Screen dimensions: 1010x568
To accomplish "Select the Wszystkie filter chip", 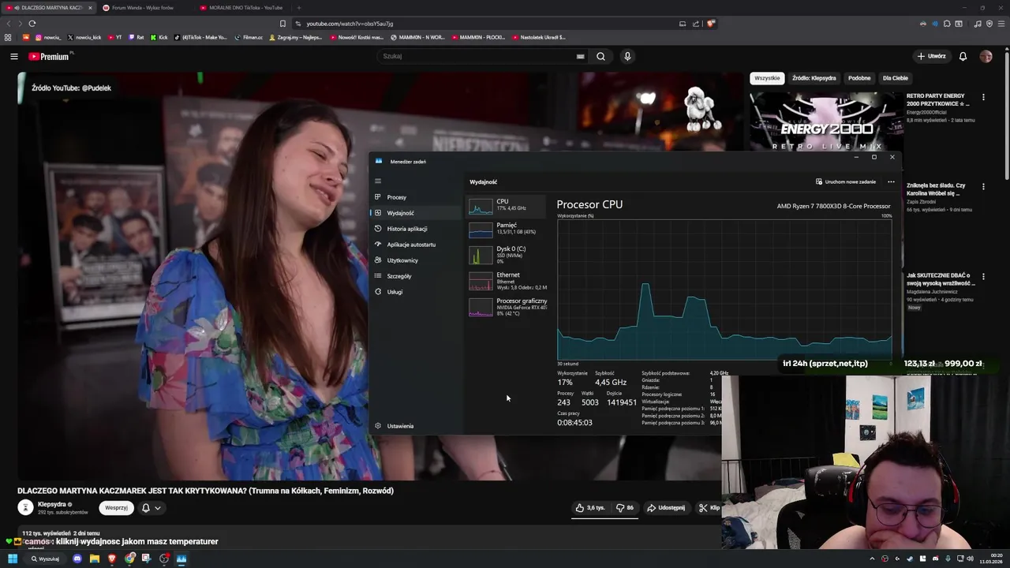I will (x=767, y=78).
